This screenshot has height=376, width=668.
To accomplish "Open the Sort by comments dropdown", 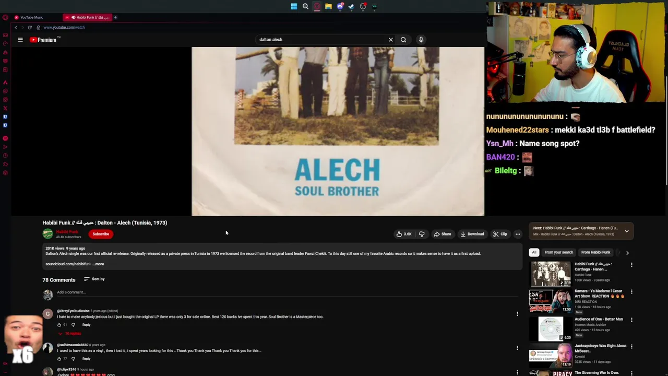I will pos(94,279).
